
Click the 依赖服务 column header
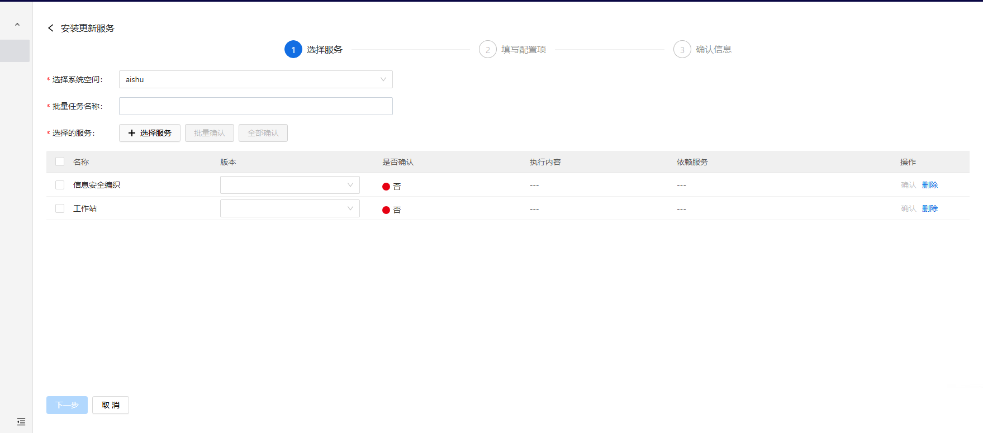692,162
